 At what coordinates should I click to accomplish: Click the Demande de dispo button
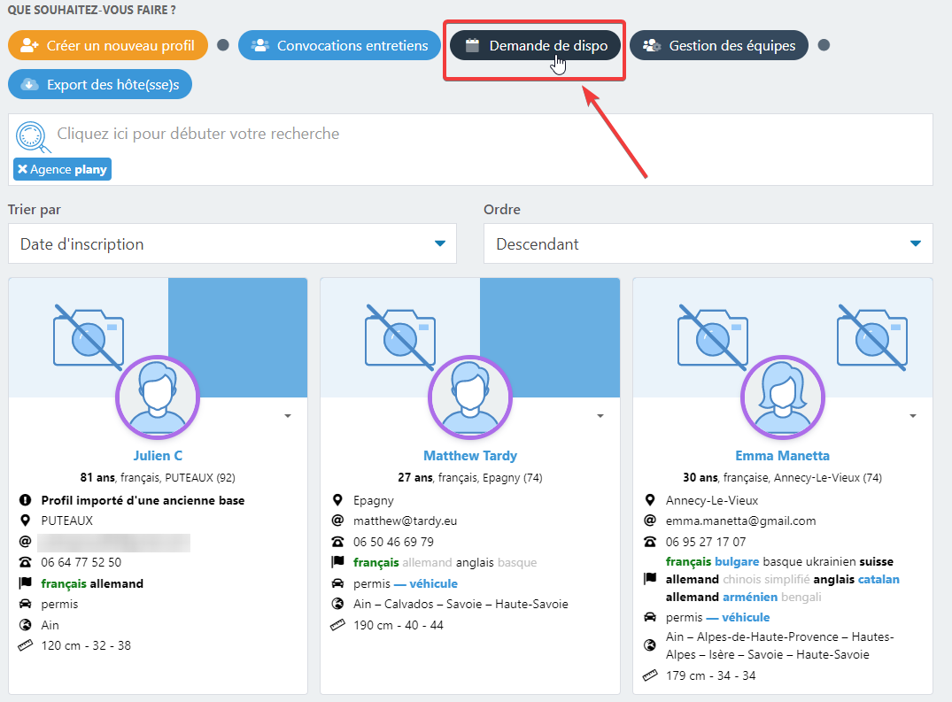click(537, 46)
